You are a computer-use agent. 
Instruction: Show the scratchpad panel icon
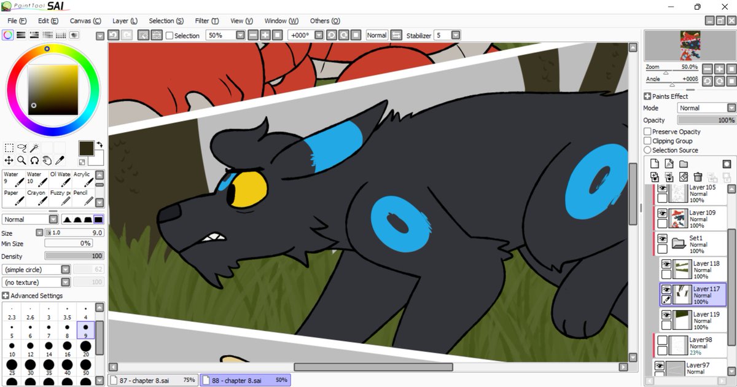(74, 35)
